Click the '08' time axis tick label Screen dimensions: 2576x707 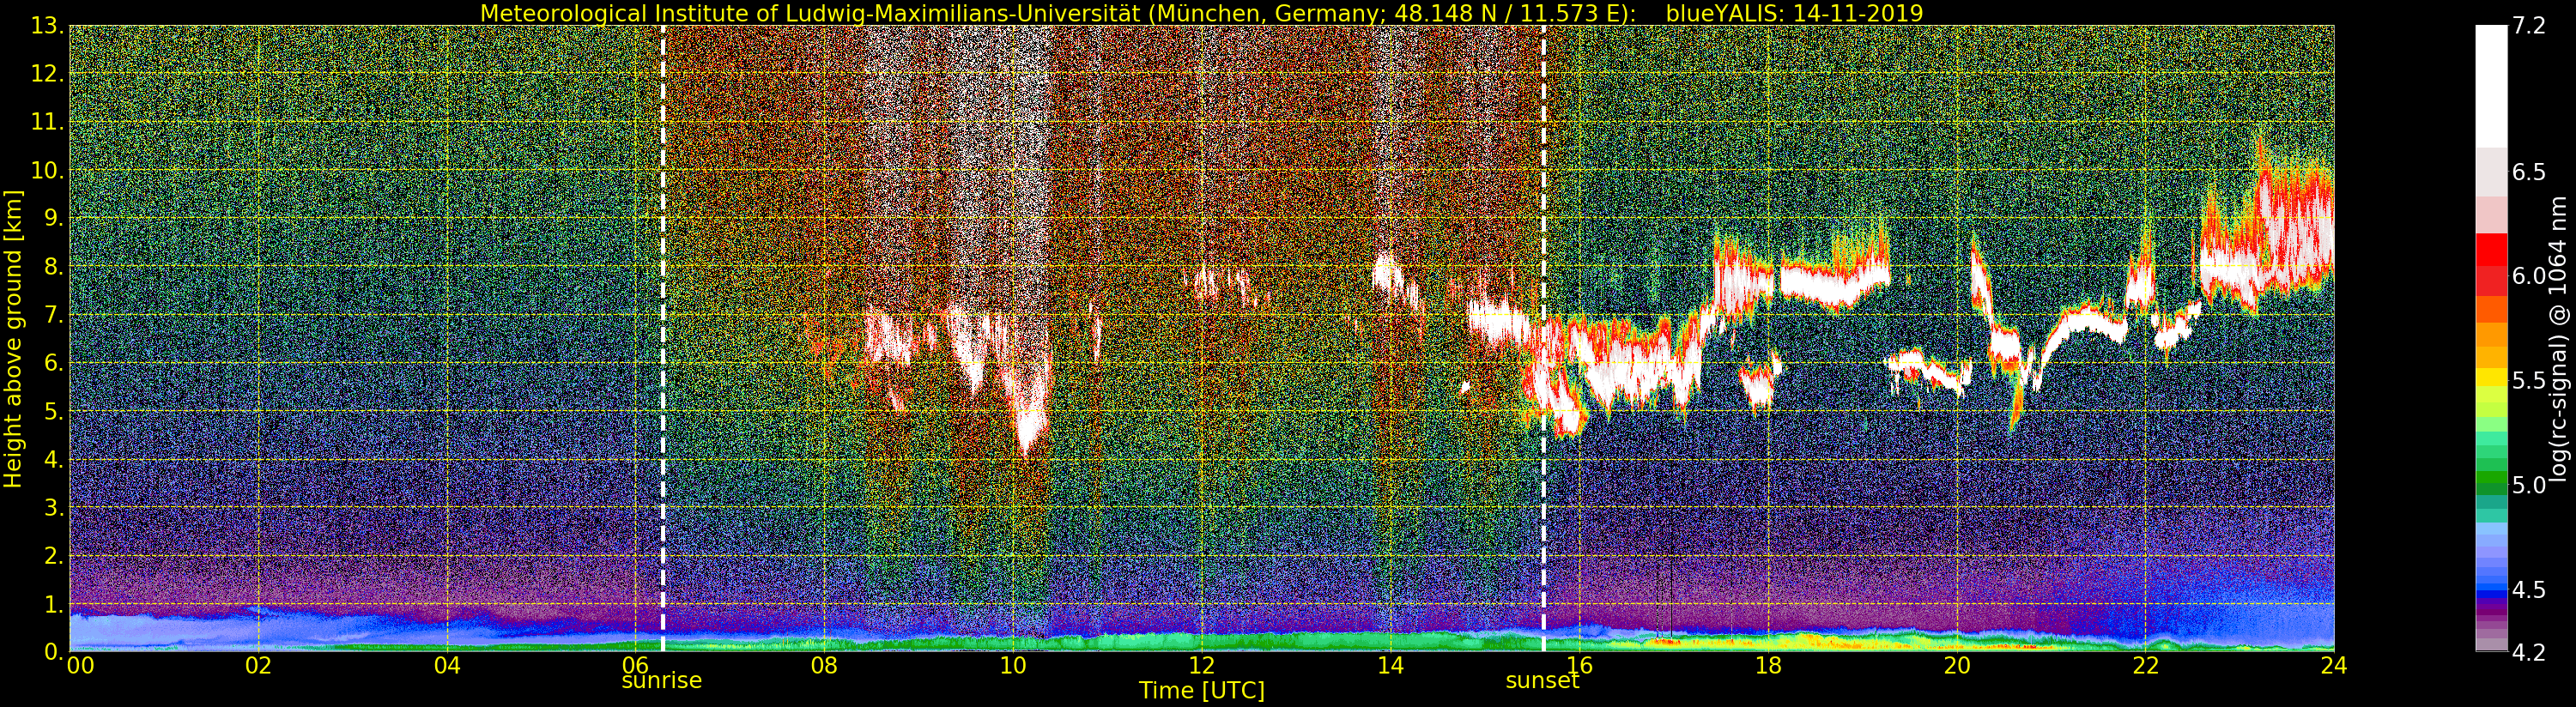coord(825,666)
